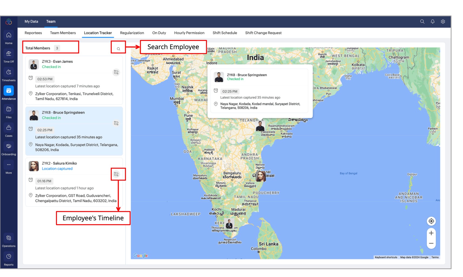Open the Reportees tab

click(x=33, y=33)
